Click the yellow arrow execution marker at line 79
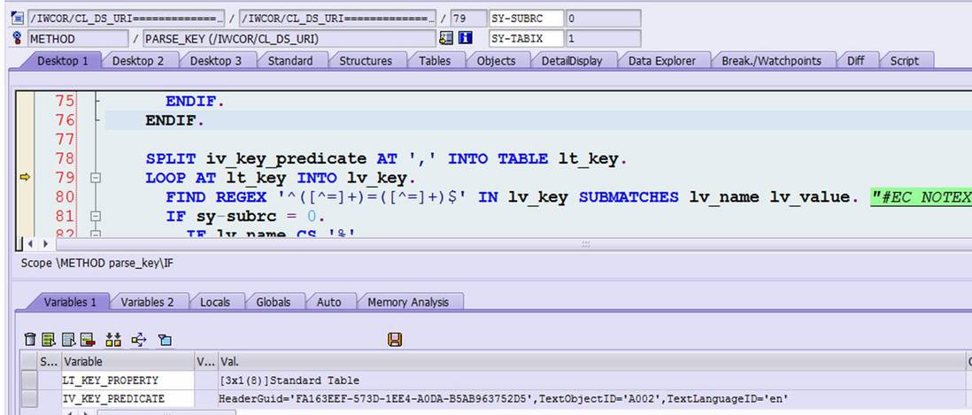This screenshot has width=972, height=415. coord(25,178)
